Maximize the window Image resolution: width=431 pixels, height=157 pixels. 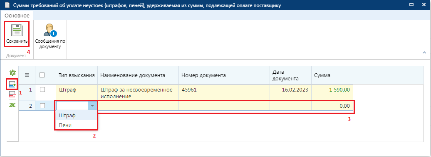tap(411, 5)
